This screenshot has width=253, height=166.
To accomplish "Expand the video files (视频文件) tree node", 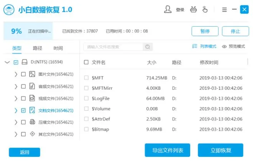I will click(16, 98).
